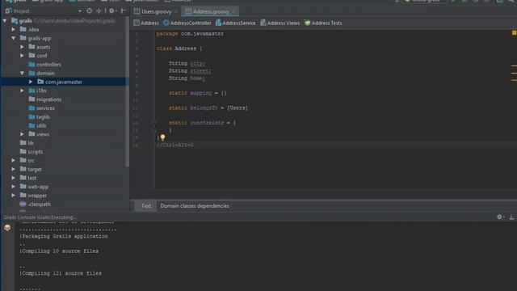Switch to Domain classes dependencies tab
Viewport: 517px width, 291px height.
tap(194, 206)
